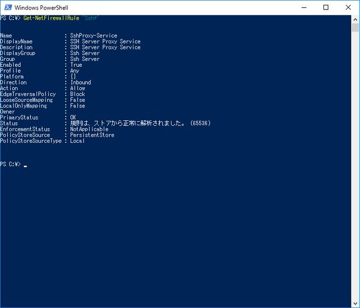The width and height of the screenshot is (360, 308).
Task: Click the Action value Allow
Action: click(78, 88)
